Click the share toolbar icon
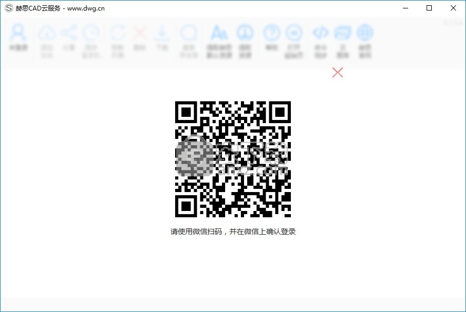466x312 pixels. click(69, 33)
